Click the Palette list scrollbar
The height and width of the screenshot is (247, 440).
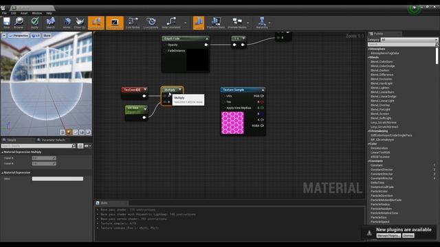437,56
